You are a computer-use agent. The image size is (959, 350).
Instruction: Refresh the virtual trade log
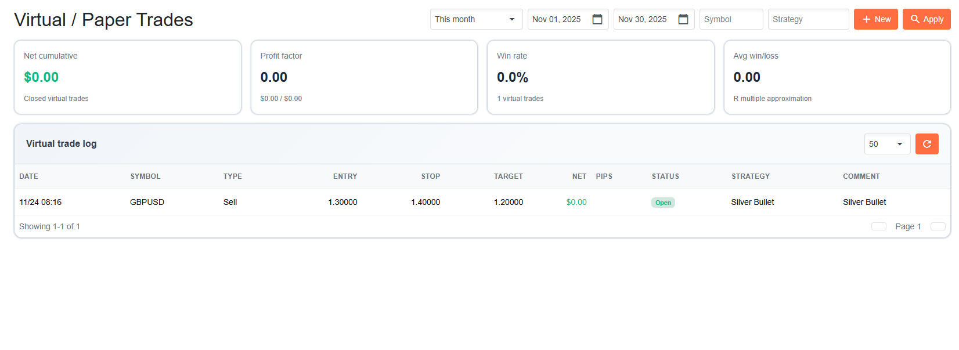pos(926,144)
